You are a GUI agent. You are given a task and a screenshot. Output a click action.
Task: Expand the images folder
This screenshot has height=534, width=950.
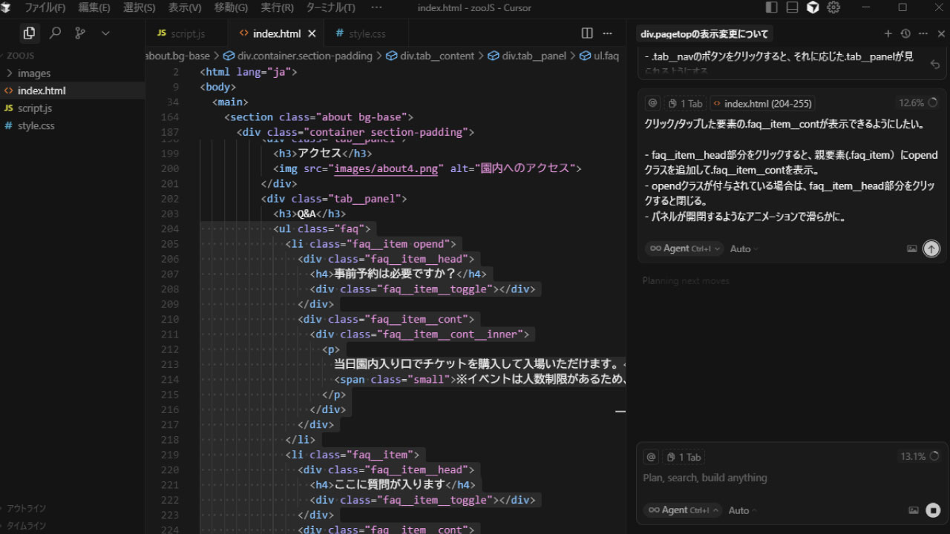[72, 73]
